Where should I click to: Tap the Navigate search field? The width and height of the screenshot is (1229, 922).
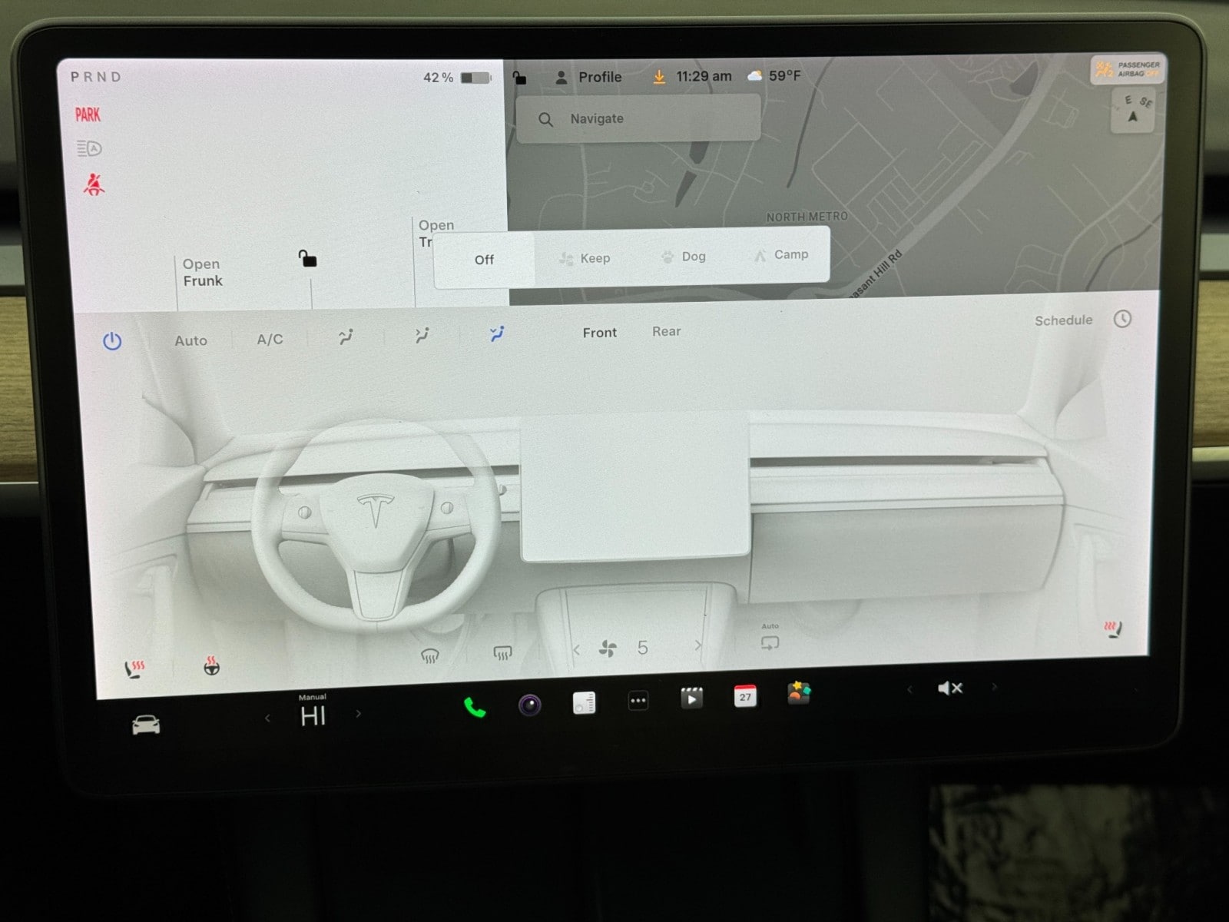pos(638,119)
